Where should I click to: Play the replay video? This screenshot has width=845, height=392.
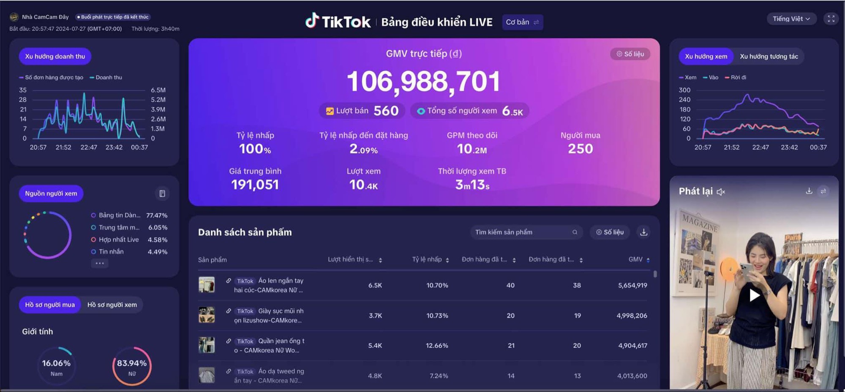coord(754,295)
